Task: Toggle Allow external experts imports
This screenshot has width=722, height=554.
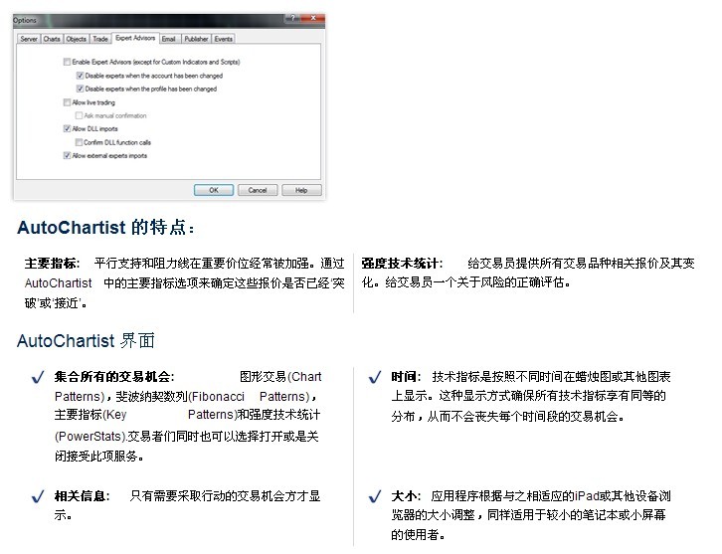Action: (68, 155)
